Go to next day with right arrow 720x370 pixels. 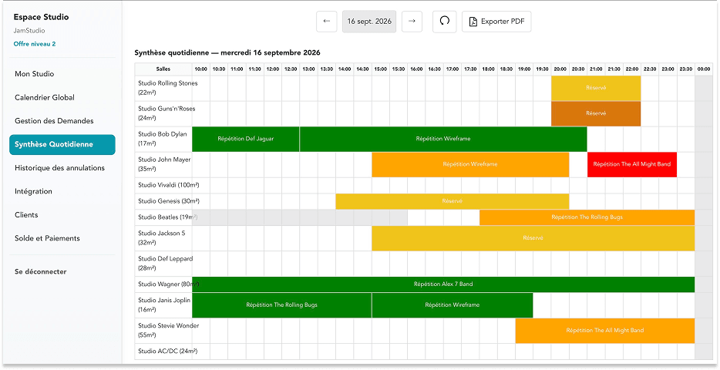[x=412, y=22]
